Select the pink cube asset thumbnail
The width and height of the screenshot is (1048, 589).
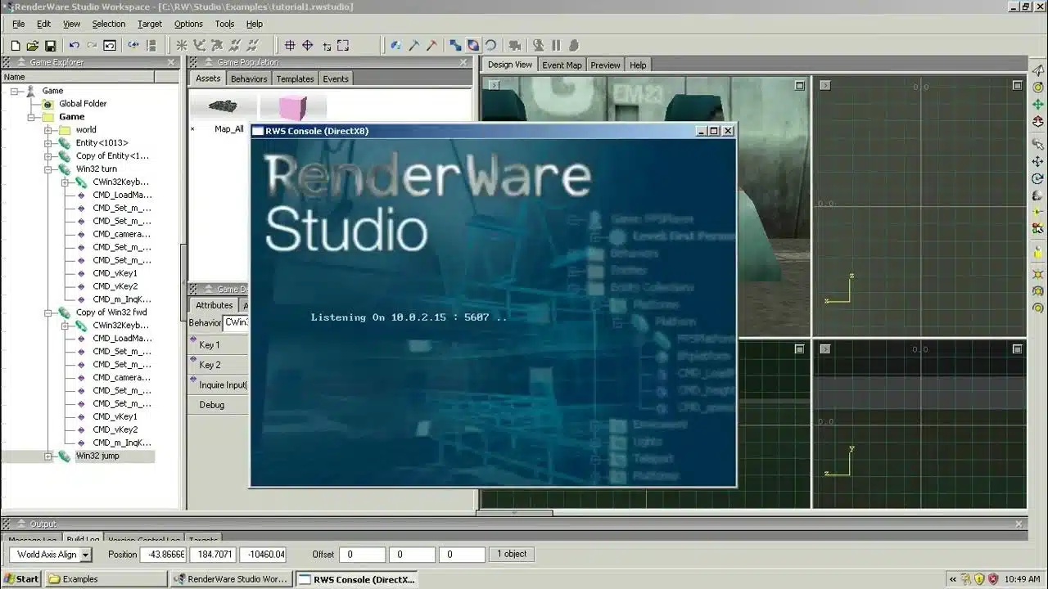[x=292, y=107]
